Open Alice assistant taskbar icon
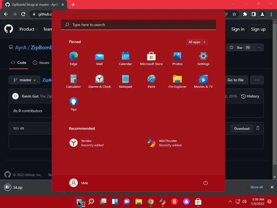This screenshot has height=208, width=277. coord(186,201)
